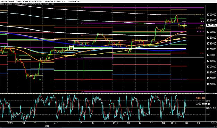The image size is (217, 128).
Task: Click the date 9 on time axis
Action: tap(105, 123)
